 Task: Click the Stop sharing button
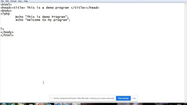123,98
